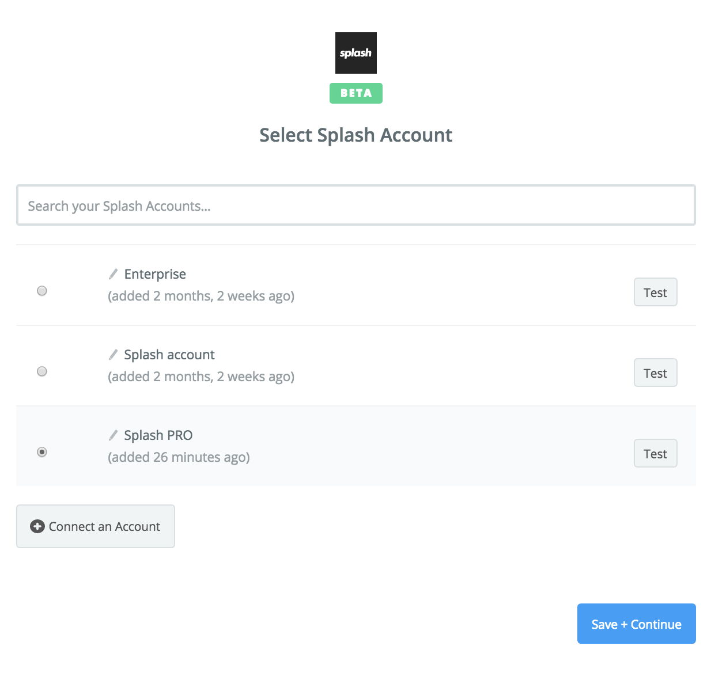Click Connect an Account button
Screen dimensions: 711x676
click(96, 526)
